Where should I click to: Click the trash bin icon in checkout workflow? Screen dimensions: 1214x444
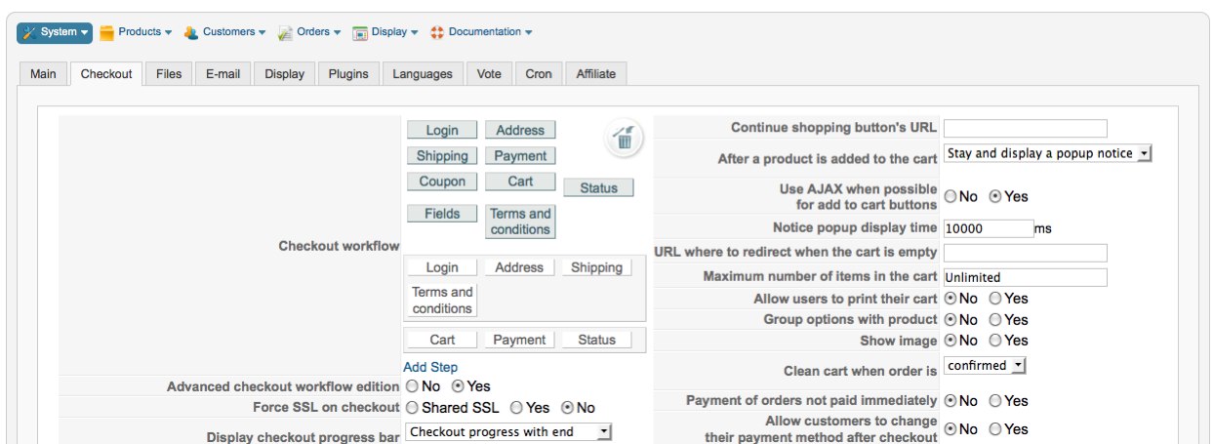625,140
